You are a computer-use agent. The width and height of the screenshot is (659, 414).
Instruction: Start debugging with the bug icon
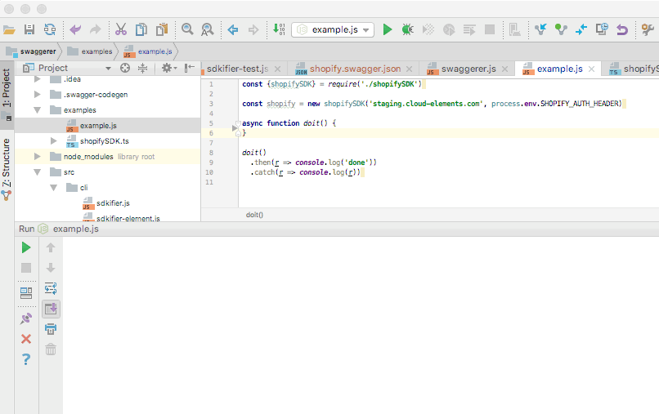(407, 29)
